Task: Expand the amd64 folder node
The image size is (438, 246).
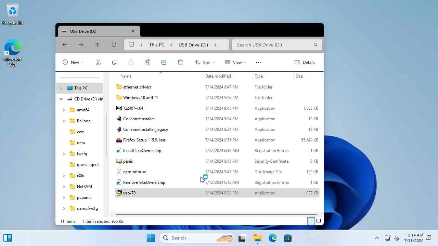Action: [64, 110]
